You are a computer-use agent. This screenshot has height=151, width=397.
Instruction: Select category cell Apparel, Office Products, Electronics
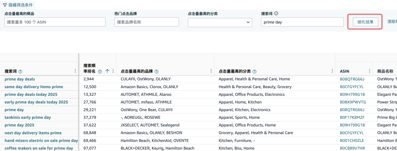coord(252,94)
